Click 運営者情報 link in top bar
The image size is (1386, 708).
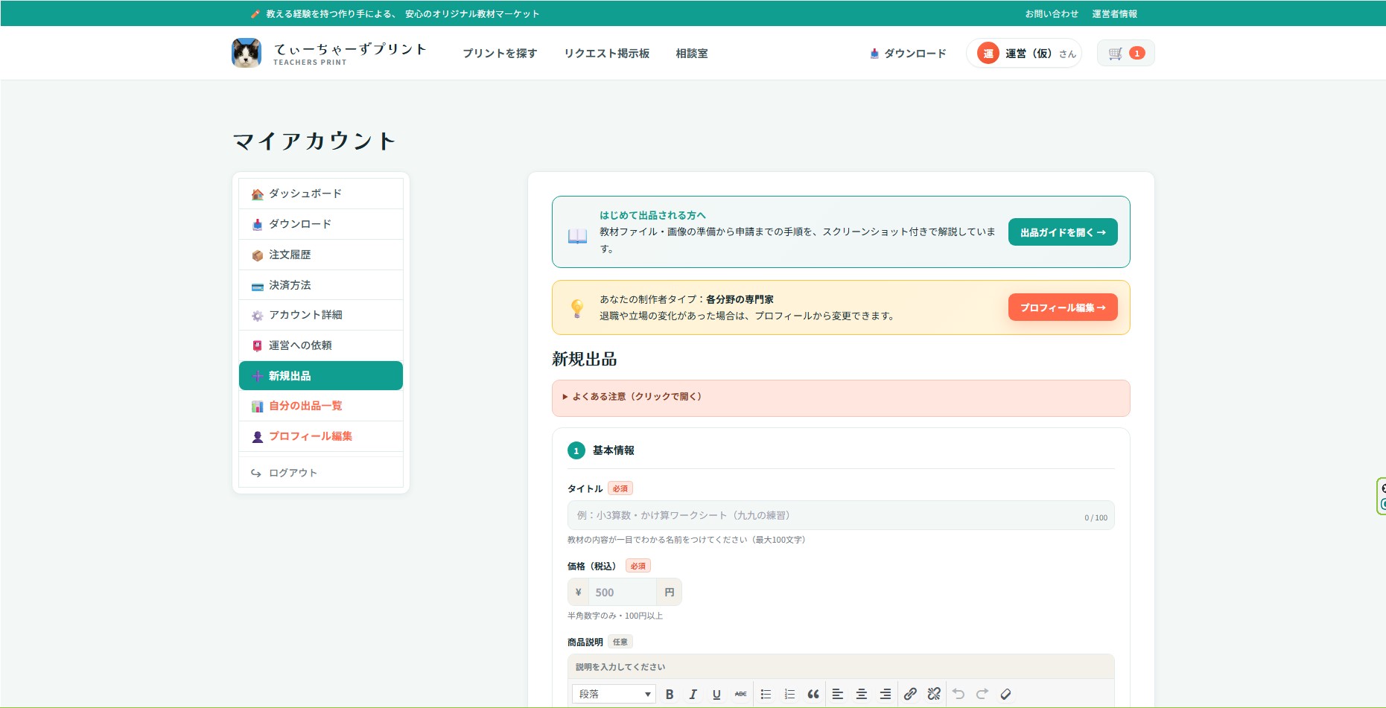pos(1115,13)
